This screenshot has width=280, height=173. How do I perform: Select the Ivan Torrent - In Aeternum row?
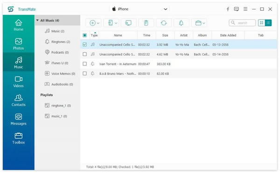(x=179, y=64)
